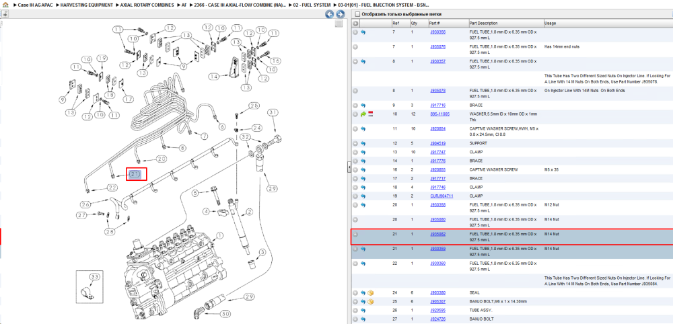Click green arrow icon for 895-11005
This screenshot has height=324, width=673.
tap(363, 114)
